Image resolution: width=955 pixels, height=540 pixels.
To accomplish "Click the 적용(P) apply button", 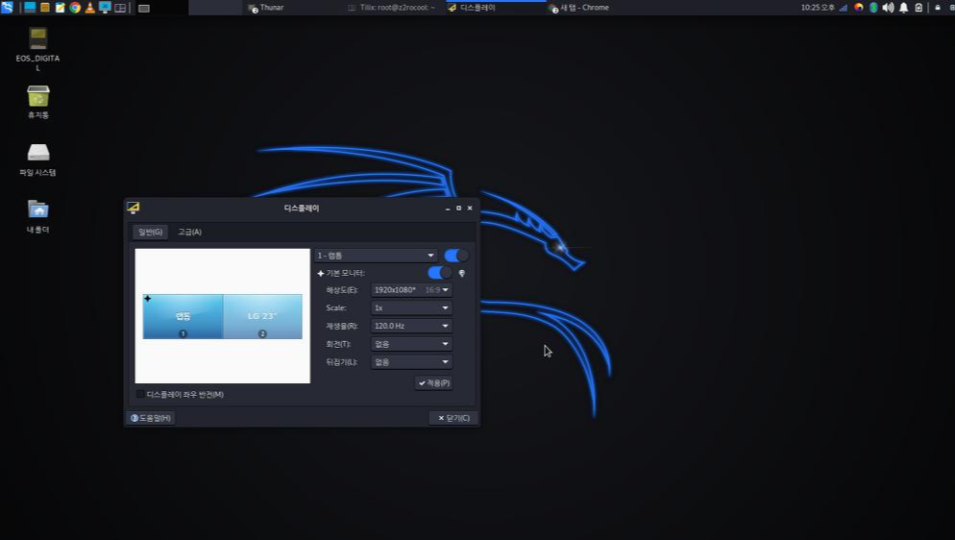I will click(433, 383).
